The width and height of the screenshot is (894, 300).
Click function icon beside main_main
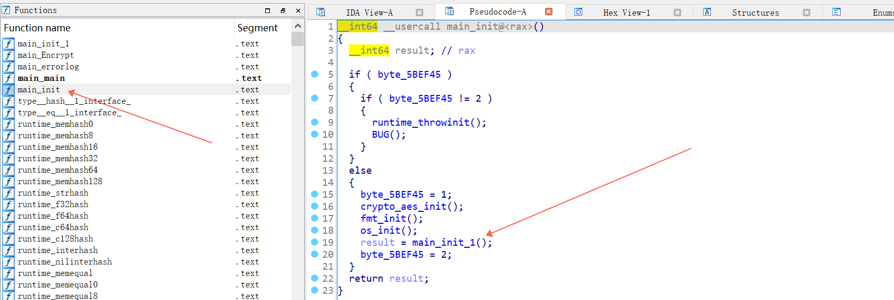tap(8, 78)
